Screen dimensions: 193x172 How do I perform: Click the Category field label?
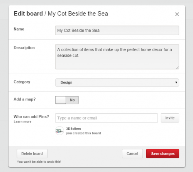coord(22,82)
